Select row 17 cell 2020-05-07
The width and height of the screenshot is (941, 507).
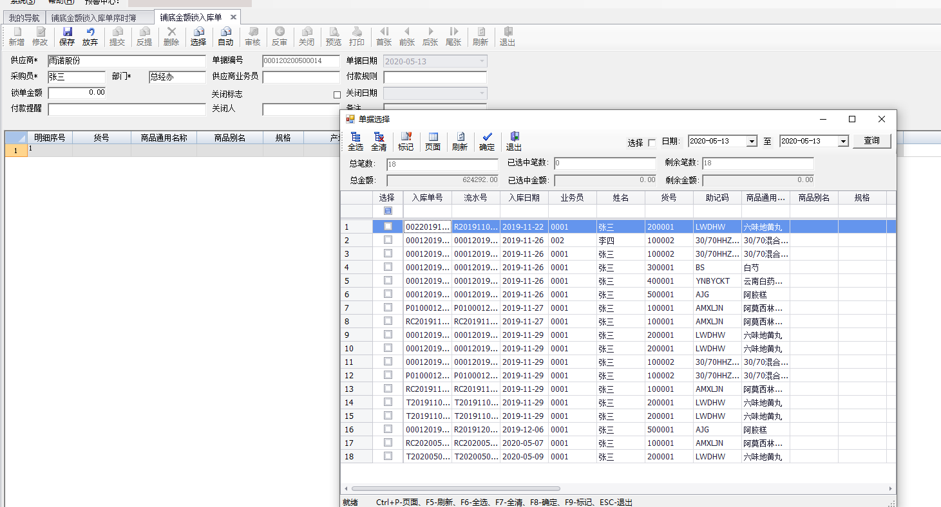tap(524, 443)
